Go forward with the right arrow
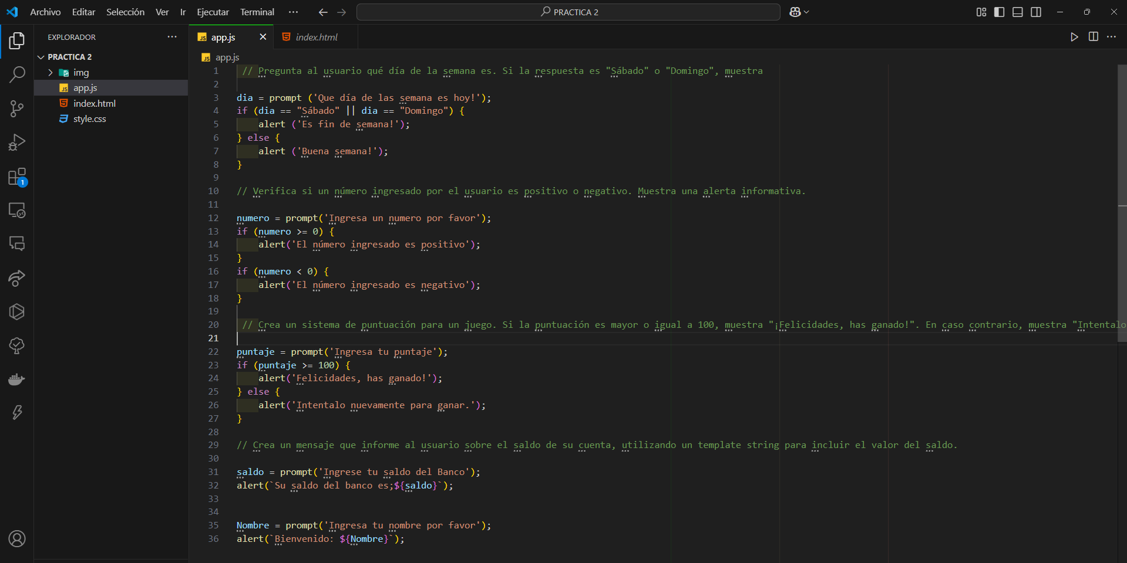This screenshot has width=1127, height=563. [342, 12]
